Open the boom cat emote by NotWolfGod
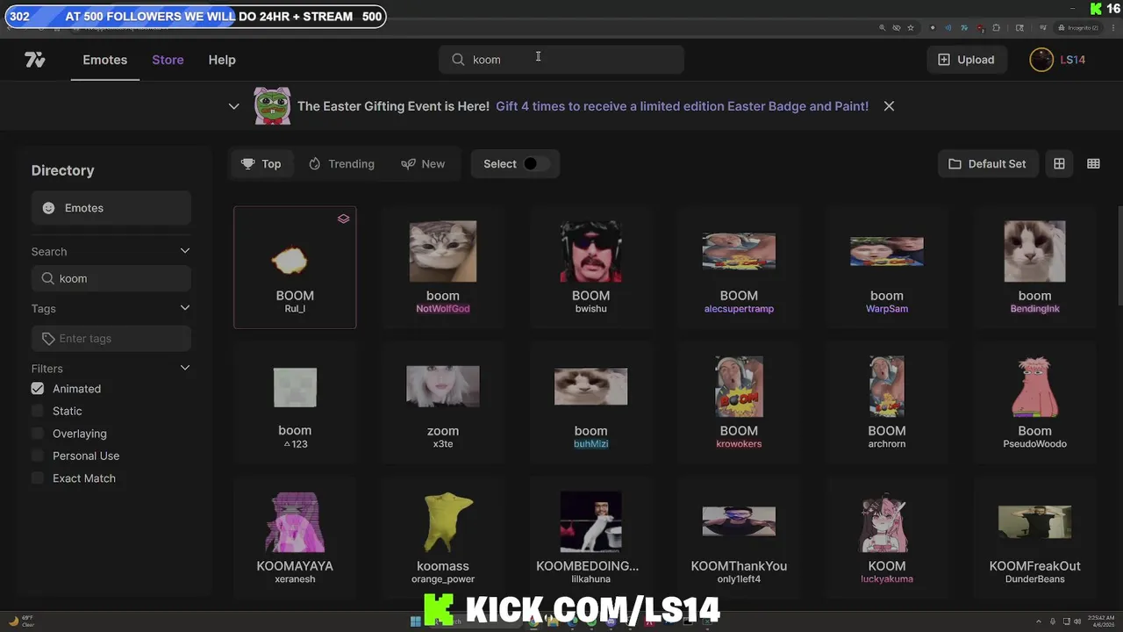This screenshot has width=1123, height=632. pos(443,268)
